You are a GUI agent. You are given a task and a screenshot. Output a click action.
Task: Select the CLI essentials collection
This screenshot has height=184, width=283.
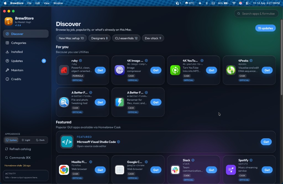coord(126,38)
